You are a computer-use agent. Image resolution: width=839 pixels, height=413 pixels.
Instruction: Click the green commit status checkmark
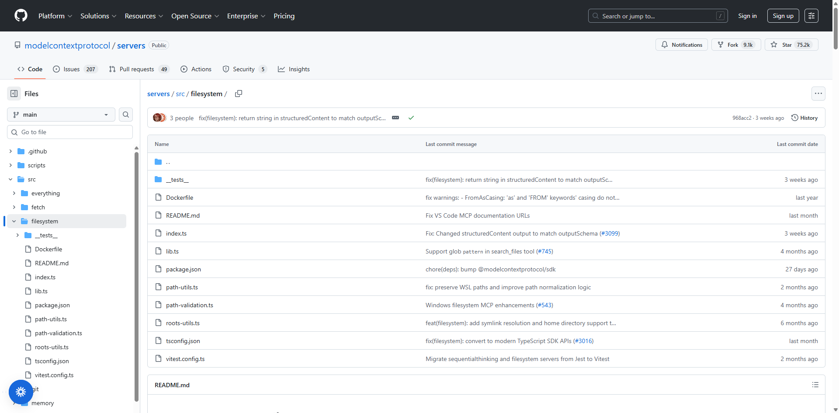click(x=411, y=118)
